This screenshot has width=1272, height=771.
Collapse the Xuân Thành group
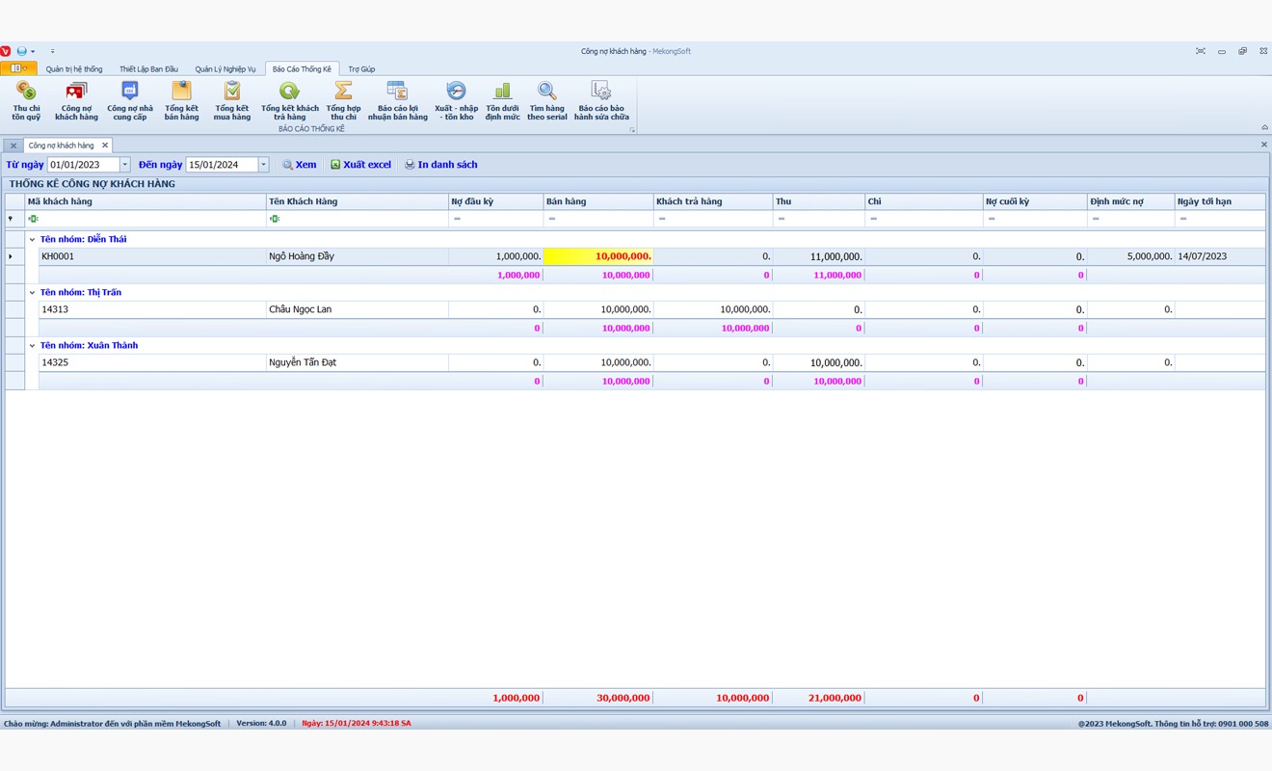point(32,346)
